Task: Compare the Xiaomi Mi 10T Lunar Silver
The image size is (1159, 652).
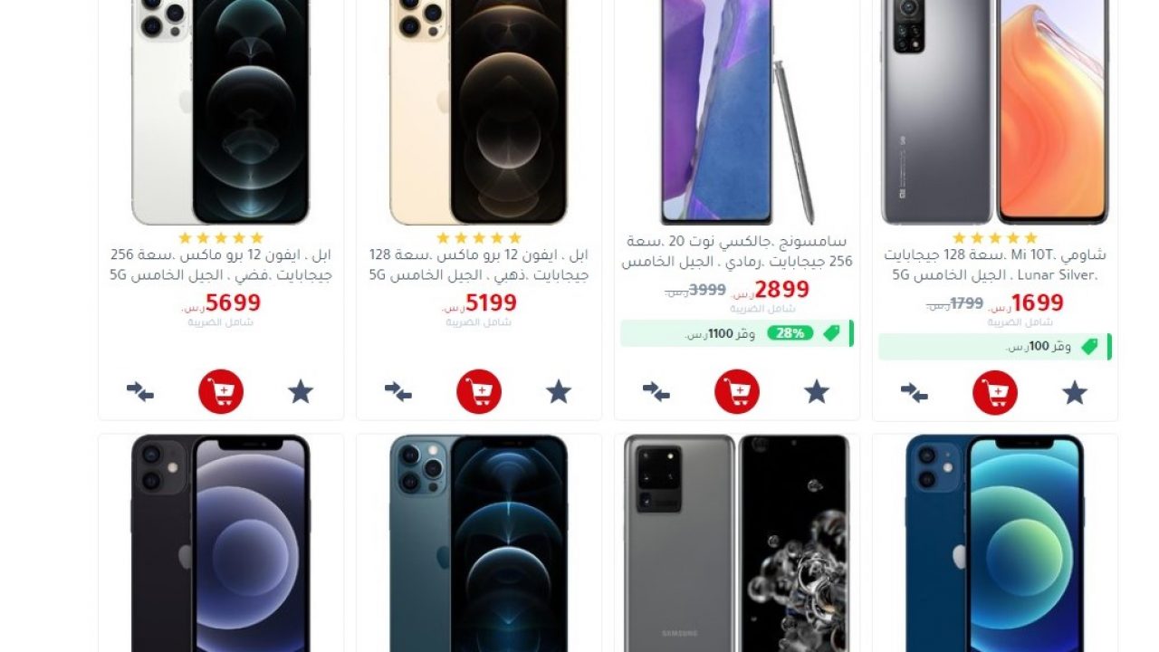Action: 915,392
